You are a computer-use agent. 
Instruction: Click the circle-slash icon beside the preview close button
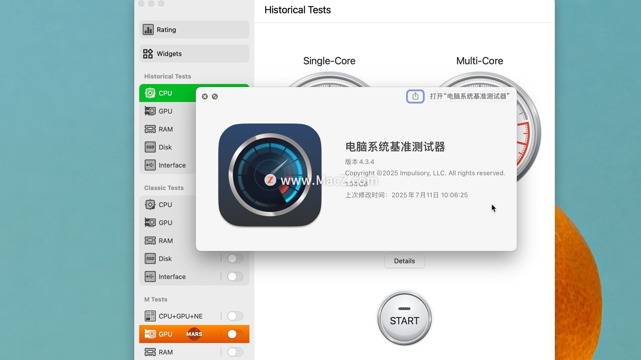point(215,96)
